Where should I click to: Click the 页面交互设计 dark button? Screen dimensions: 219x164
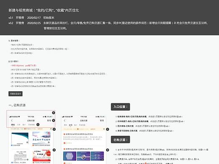coord(16,94)
